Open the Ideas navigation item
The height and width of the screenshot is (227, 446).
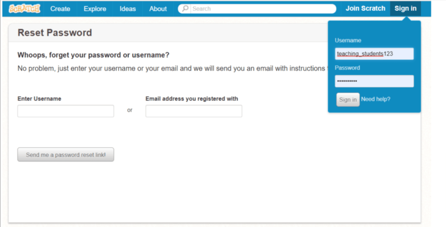[128, 9]
